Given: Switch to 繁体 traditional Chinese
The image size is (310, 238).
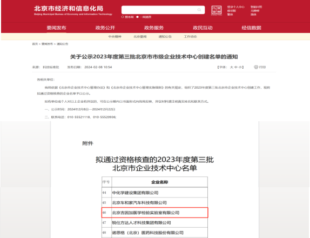Looking at the screenshot, I should coord(230,15).
